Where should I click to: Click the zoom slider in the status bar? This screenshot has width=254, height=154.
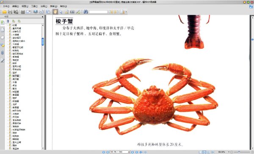[x=242, y=152]
